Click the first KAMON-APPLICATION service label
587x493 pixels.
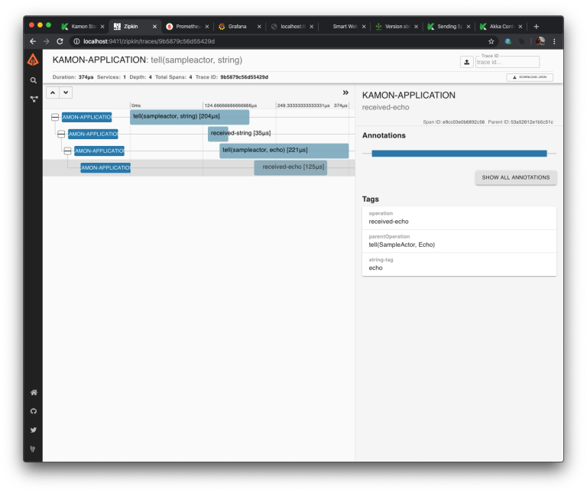click(86, 117)
